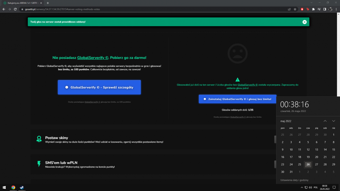Screen dimensions: 340x191
Task: Click Zainstaluj GlobalServerify i głosuj bez limitu
Action: pyautogui.click(x=237, y=99)
